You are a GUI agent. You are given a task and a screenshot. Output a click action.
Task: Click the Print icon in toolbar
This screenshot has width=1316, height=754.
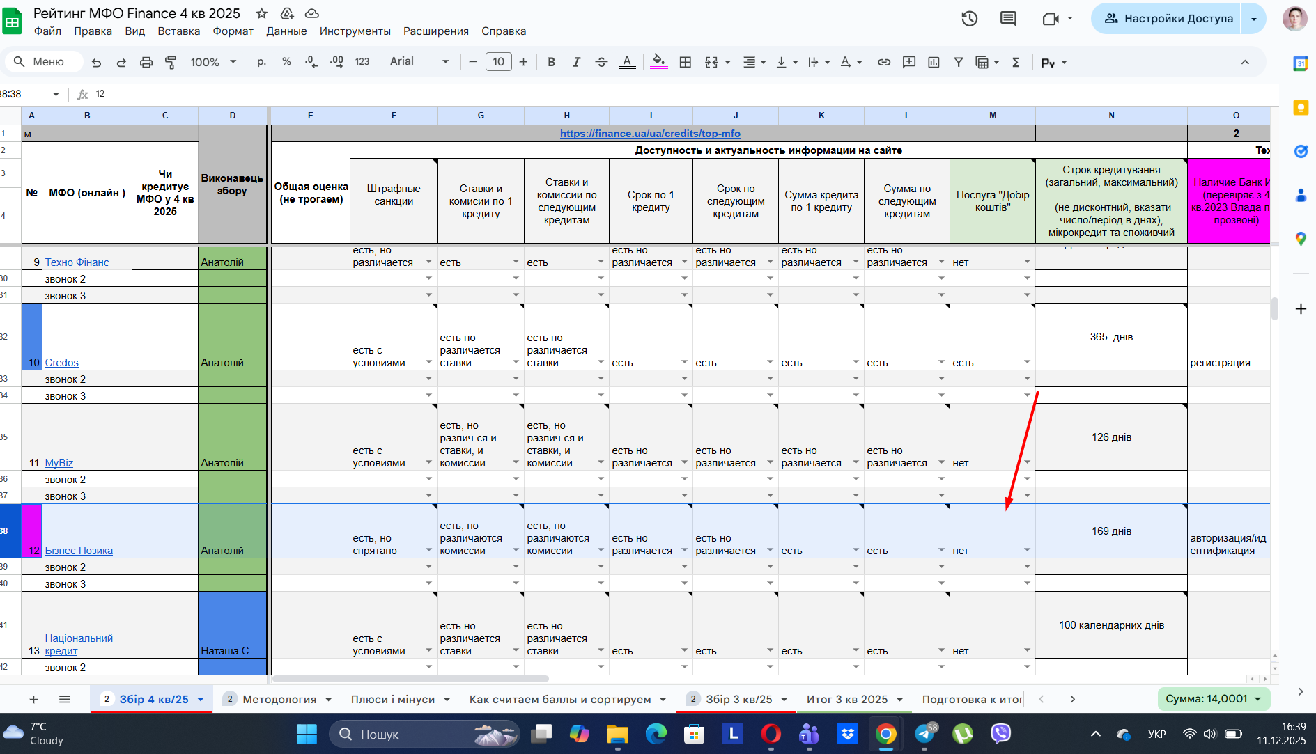point(146,62)
